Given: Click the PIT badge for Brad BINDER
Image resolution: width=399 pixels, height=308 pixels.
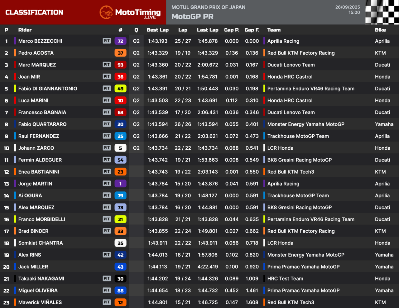Looking at the screenshot, I should pyautogui.click(x=107, y=231).
